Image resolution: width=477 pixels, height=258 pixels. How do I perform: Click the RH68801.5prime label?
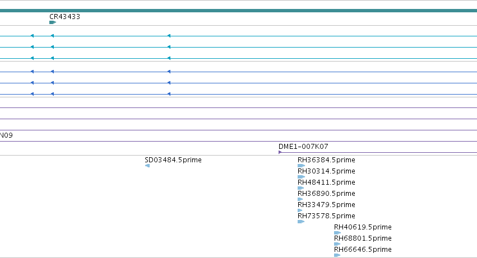tap(363, 238)
